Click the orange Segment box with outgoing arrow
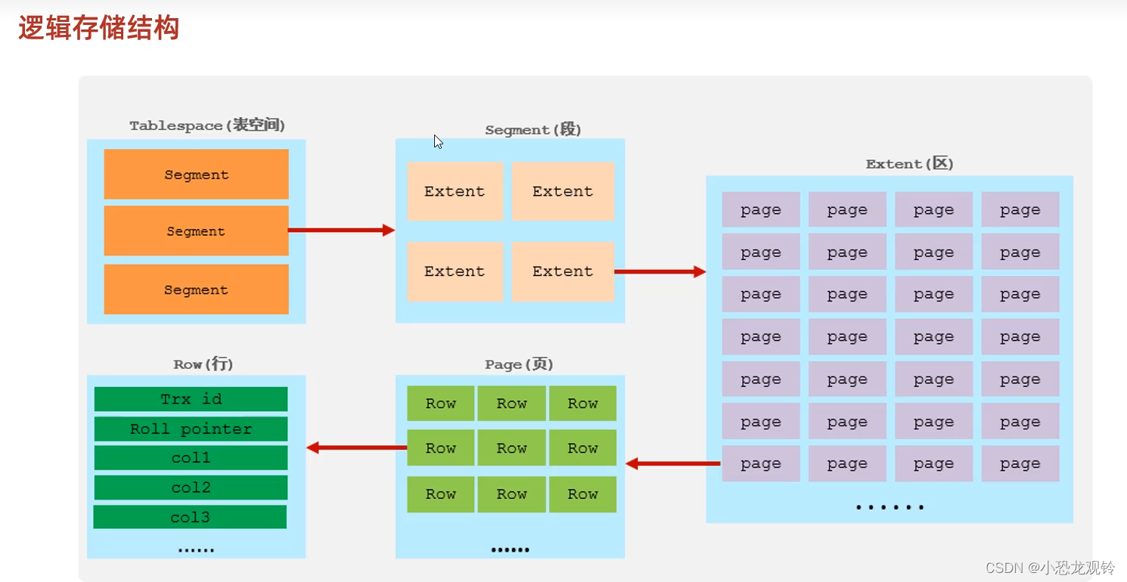The width and height of the screenshot is (1127, 582). pos(196,231)
